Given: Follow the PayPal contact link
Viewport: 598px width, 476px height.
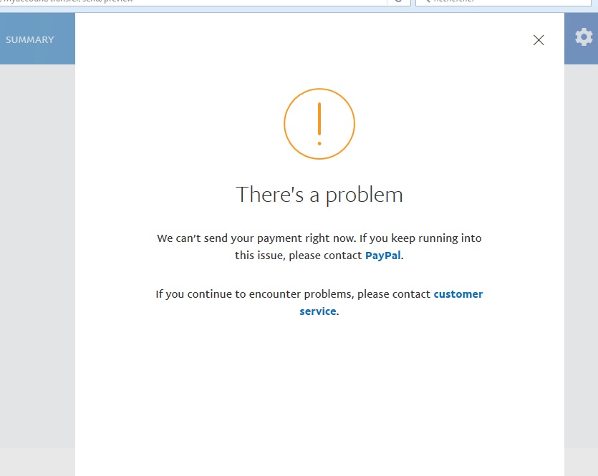Looking at the screenshot, I should [x=383, y=256].
